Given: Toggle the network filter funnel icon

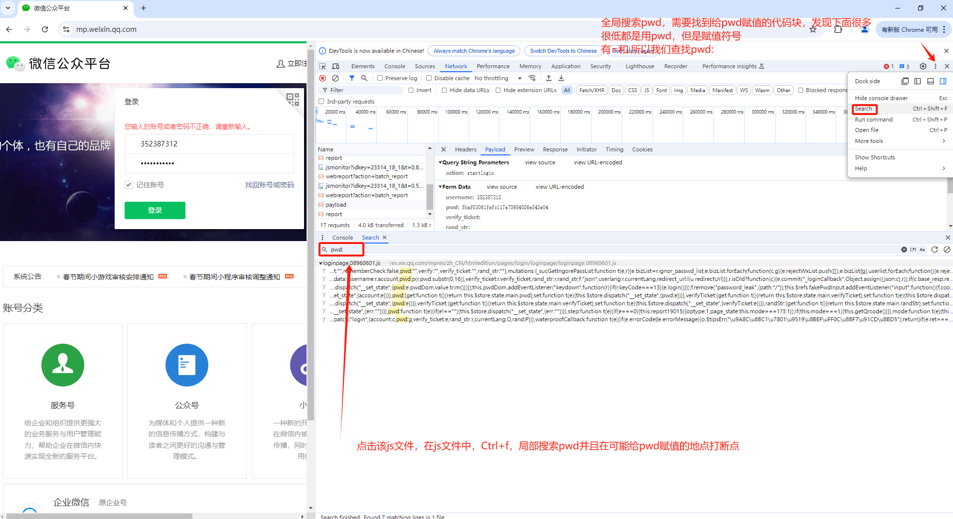Looking at the screenshot, I should tap(352, 78).
